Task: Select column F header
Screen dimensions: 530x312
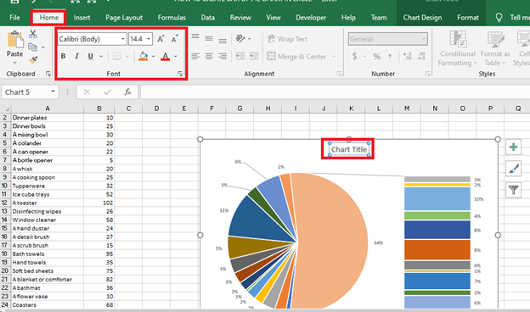Action: (x=212, y=109)
